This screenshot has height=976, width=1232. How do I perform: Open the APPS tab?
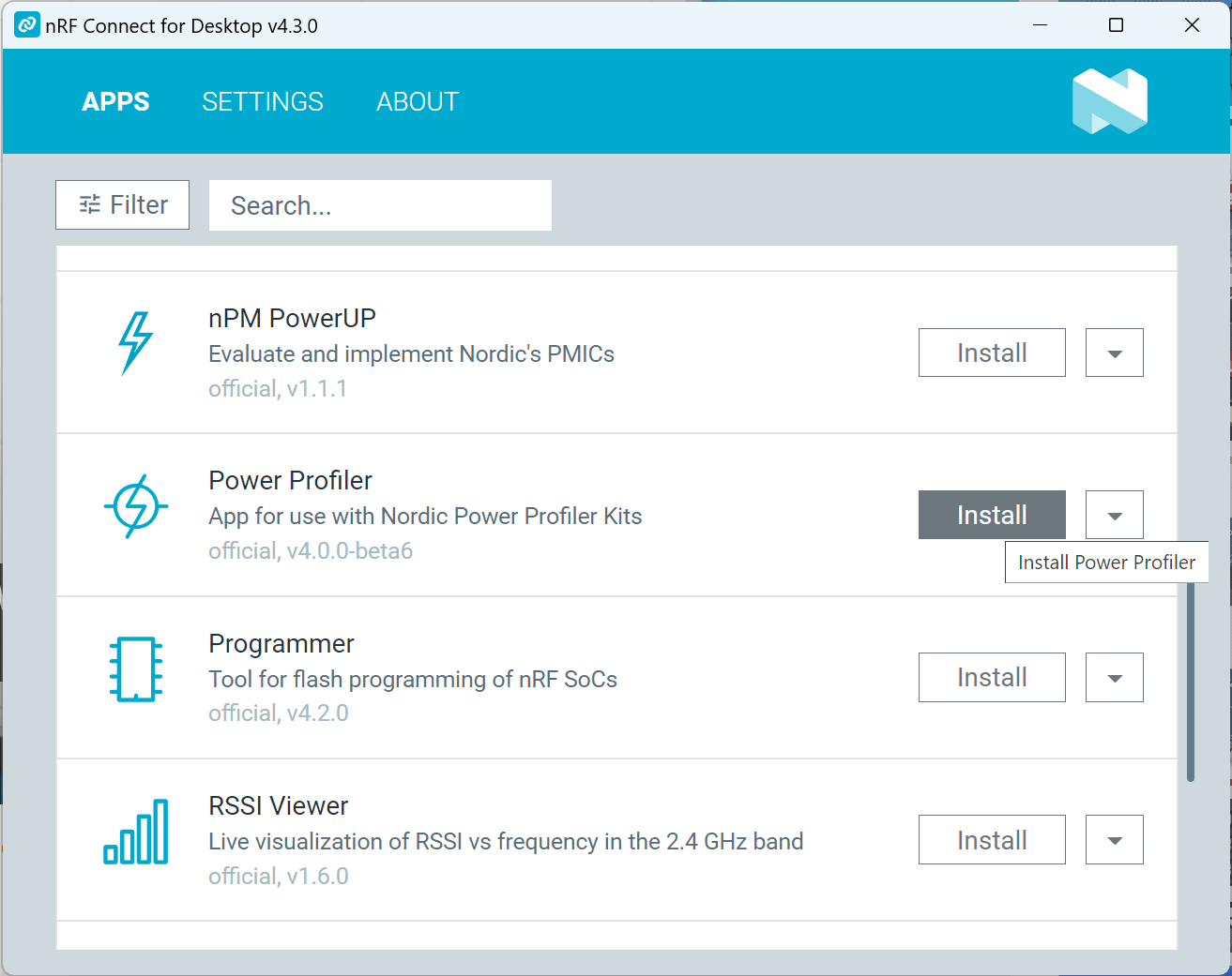115,101
